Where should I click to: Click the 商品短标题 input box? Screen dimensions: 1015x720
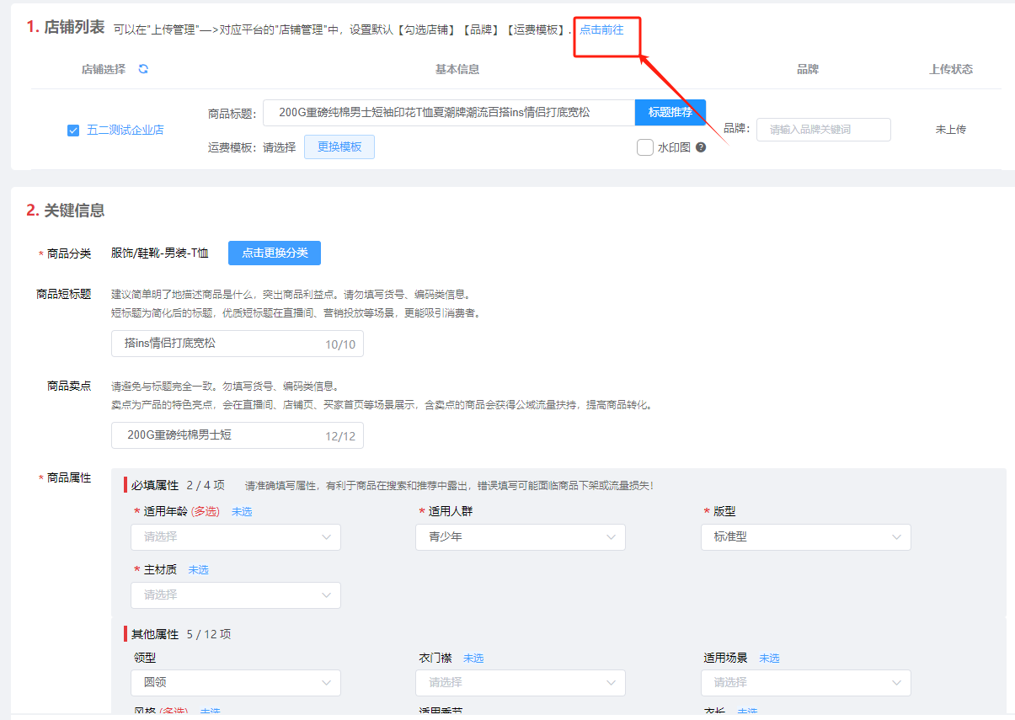[x=238, y=344]
